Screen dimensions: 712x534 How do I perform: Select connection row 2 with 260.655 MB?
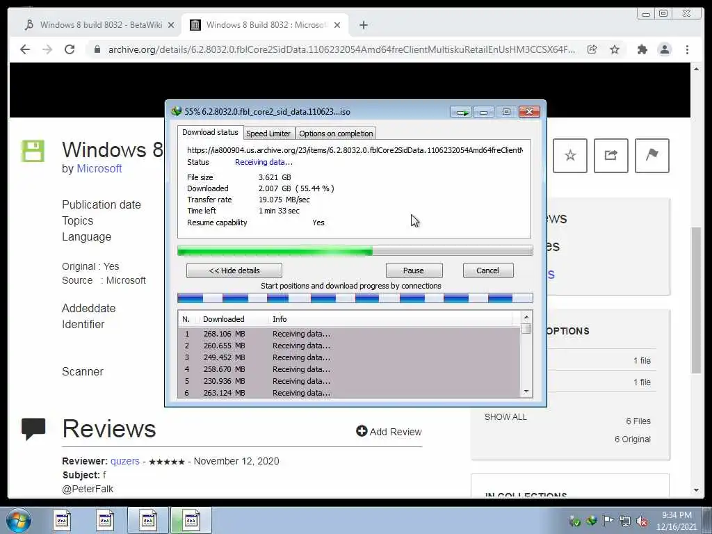point(349,346)
